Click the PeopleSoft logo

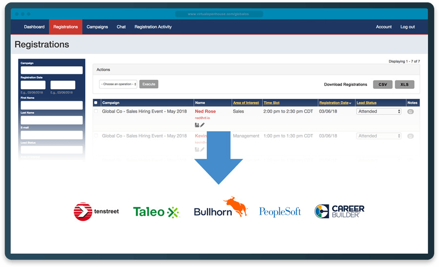tap(279, 211)
